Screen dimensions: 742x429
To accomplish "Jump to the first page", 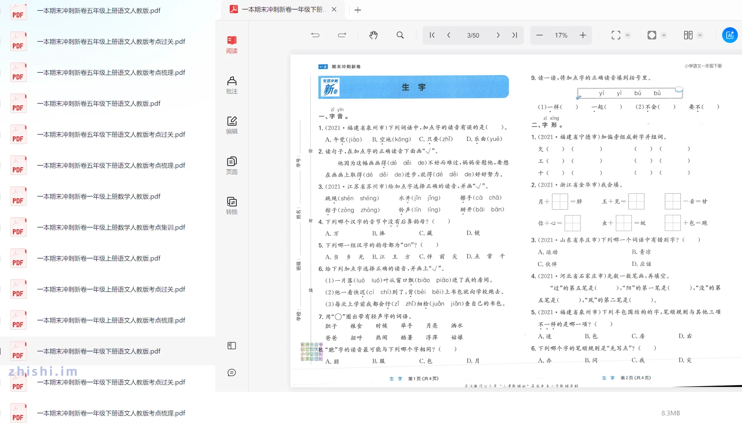I will [432, 35].
